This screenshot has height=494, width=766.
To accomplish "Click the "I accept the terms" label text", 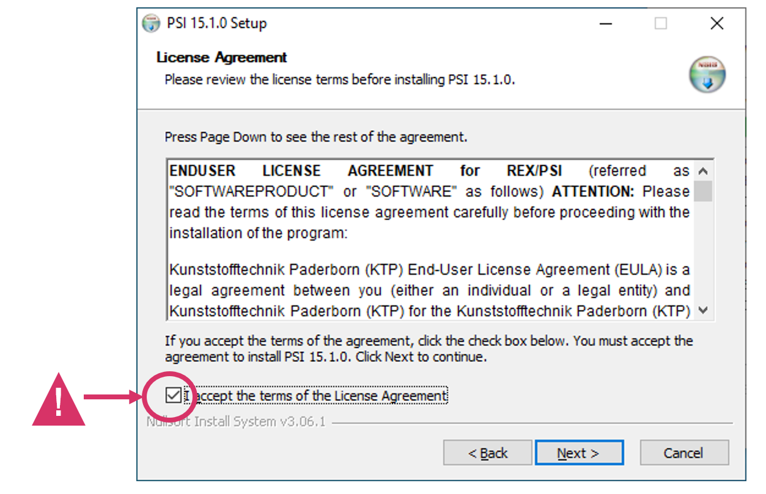I will pos(316,396).
